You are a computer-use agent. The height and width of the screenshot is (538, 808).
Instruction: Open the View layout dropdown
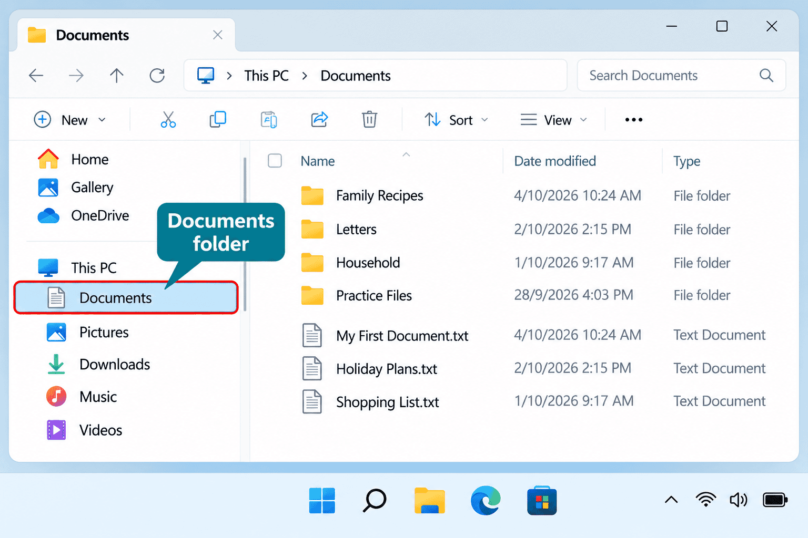(x=553, y=120)
